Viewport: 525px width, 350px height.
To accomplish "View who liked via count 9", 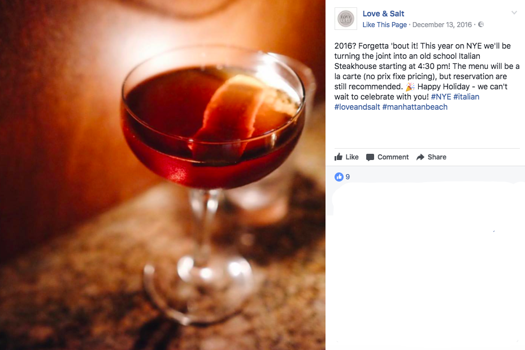I will (348, 177).
